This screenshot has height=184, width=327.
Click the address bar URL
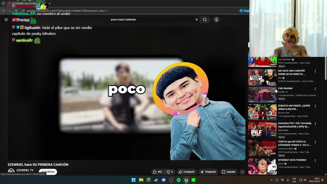(x=67, y=11)
